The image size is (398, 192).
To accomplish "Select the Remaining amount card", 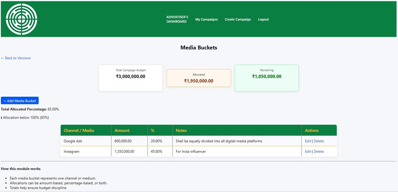I will pos(267,78).
